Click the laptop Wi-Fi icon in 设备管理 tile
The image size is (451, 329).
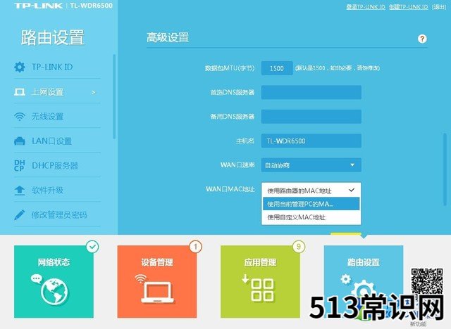pyautogui.click(x=155, y=289)
